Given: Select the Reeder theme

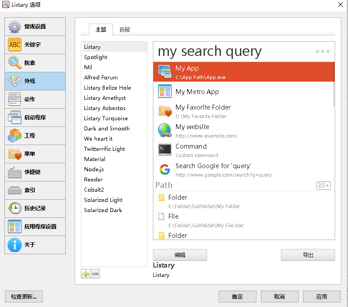Looking at the screenshot, I should (114, 179).
